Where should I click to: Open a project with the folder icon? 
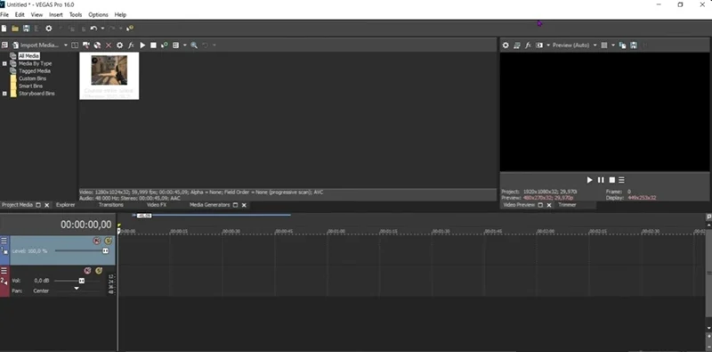click(15, 29)
